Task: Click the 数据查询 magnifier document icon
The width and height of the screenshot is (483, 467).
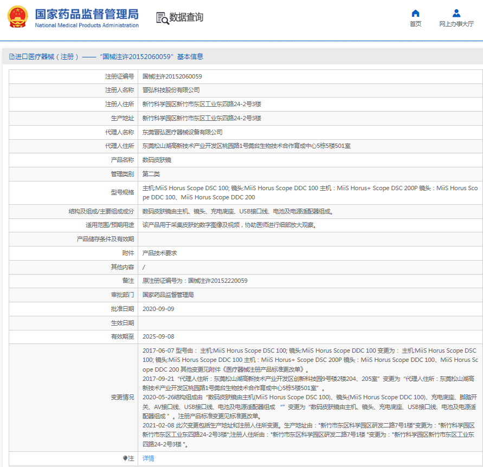Action: click(x=162, y=18)
